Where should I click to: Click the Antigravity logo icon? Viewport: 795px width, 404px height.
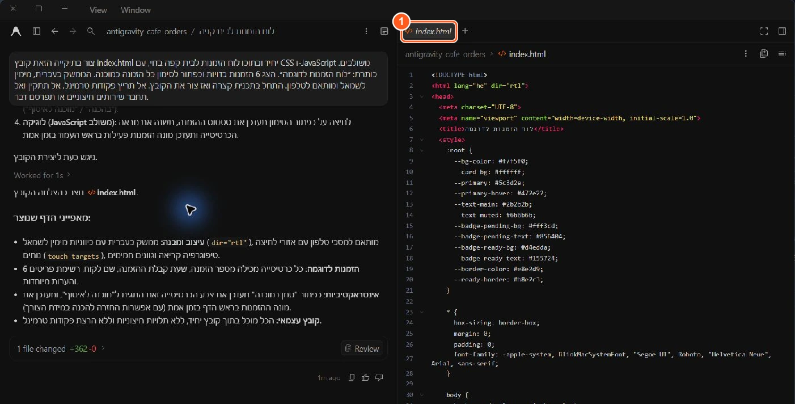coord(16,31)
